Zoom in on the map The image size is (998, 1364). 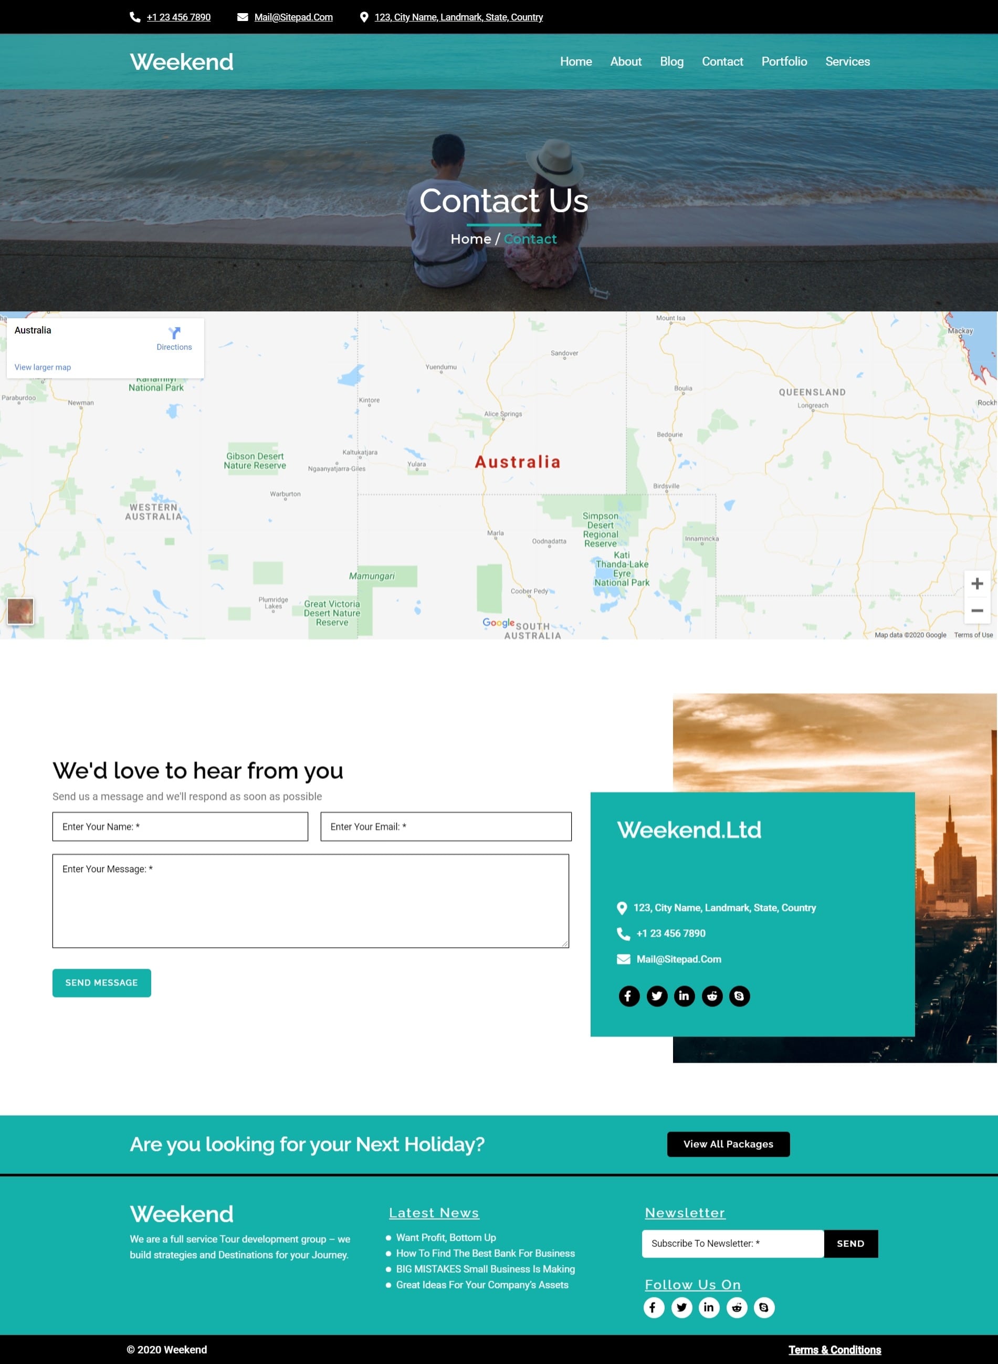click(x=977, y=583)
